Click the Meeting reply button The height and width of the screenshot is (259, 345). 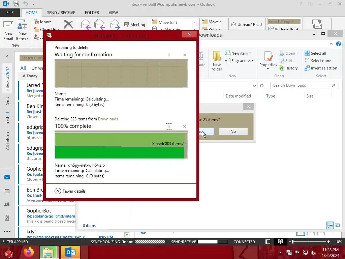135,24
